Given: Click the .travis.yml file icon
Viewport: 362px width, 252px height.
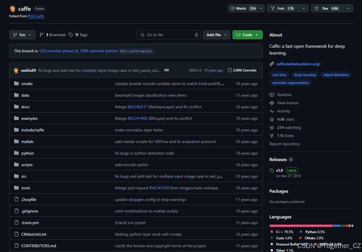Looking at the screenshot, I should (16, 223).
